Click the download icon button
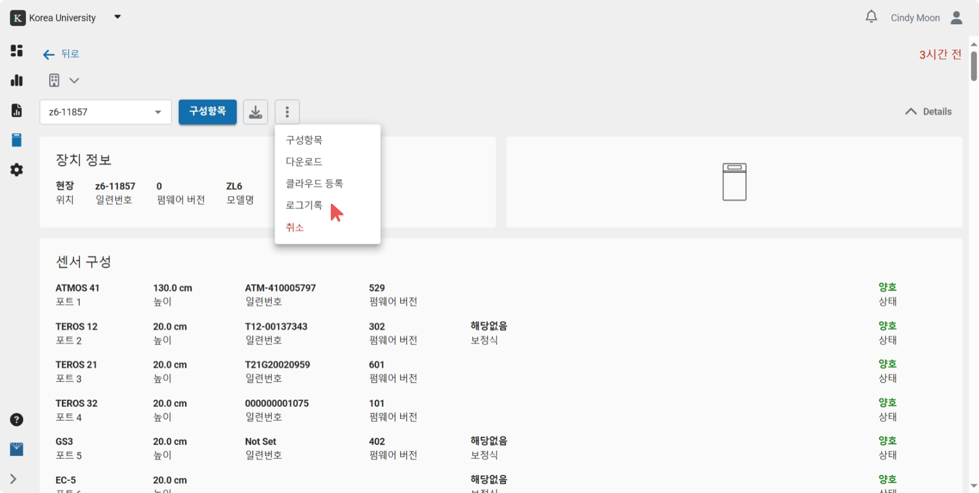 [x=255, y=112]
